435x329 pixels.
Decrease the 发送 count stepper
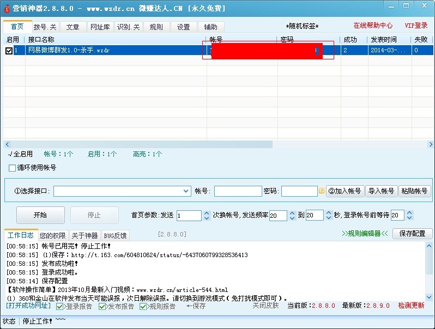207,218
